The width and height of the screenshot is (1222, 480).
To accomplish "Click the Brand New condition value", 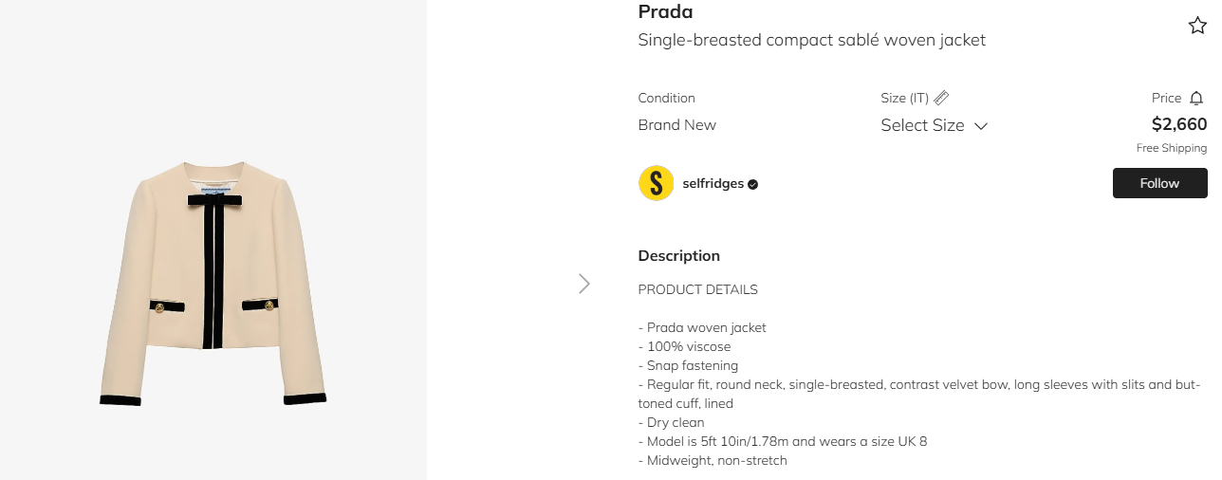I will click(676, 125).
